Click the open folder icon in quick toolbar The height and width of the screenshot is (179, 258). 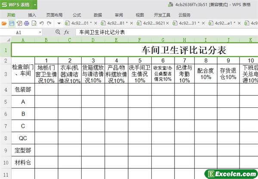4,24
